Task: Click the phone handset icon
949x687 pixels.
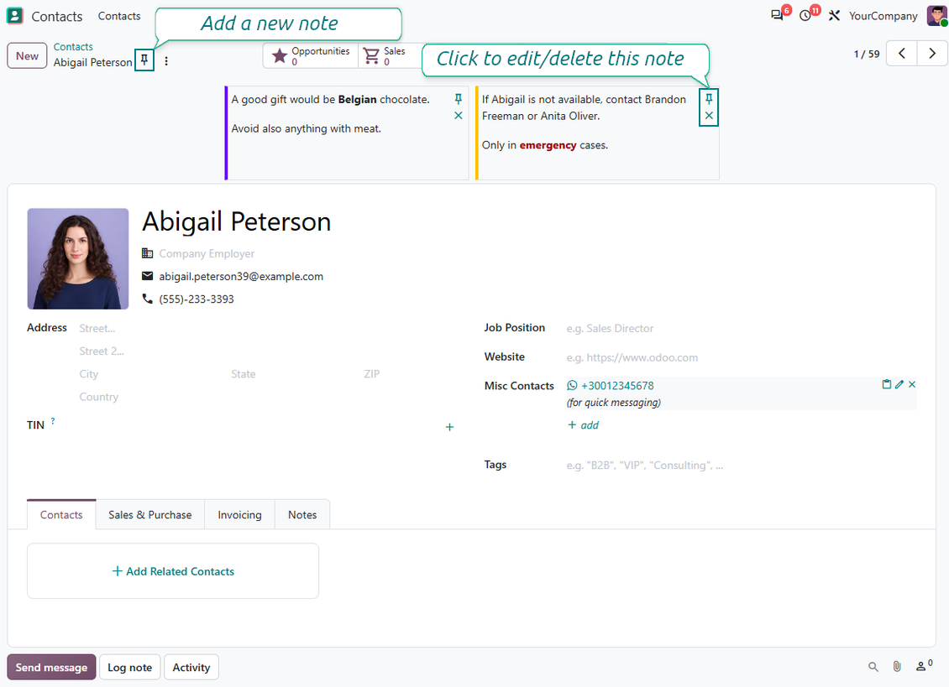Action: click(147, 299)
